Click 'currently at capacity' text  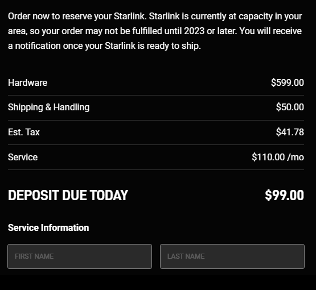[x=232, y=16]
